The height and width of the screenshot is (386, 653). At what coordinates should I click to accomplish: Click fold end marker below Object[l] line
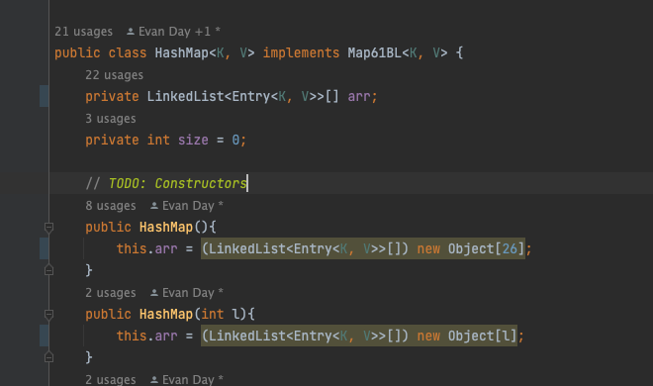click(x=48, y=357)
